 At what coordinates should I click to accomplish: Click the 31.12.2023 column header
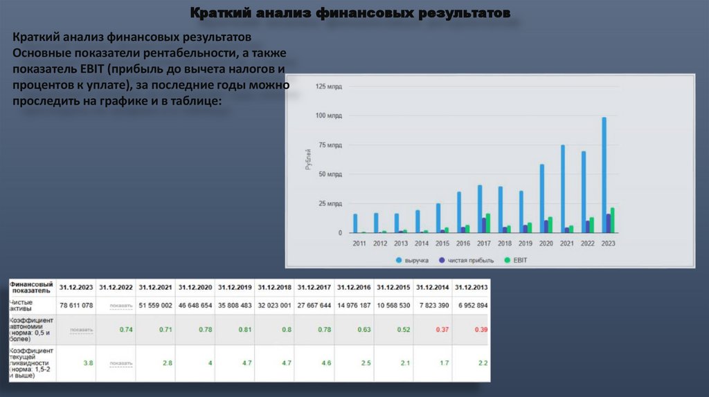pos(76,287)
